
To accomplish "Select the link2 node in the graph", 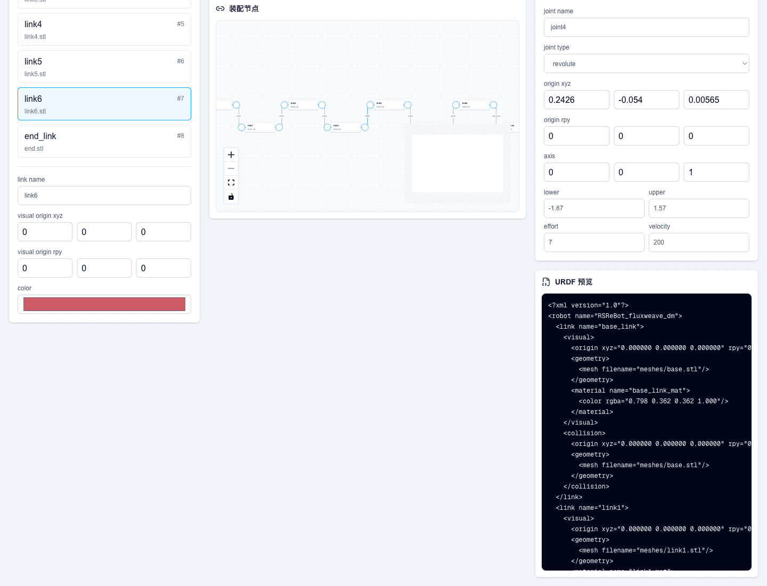I will (303, 105).
